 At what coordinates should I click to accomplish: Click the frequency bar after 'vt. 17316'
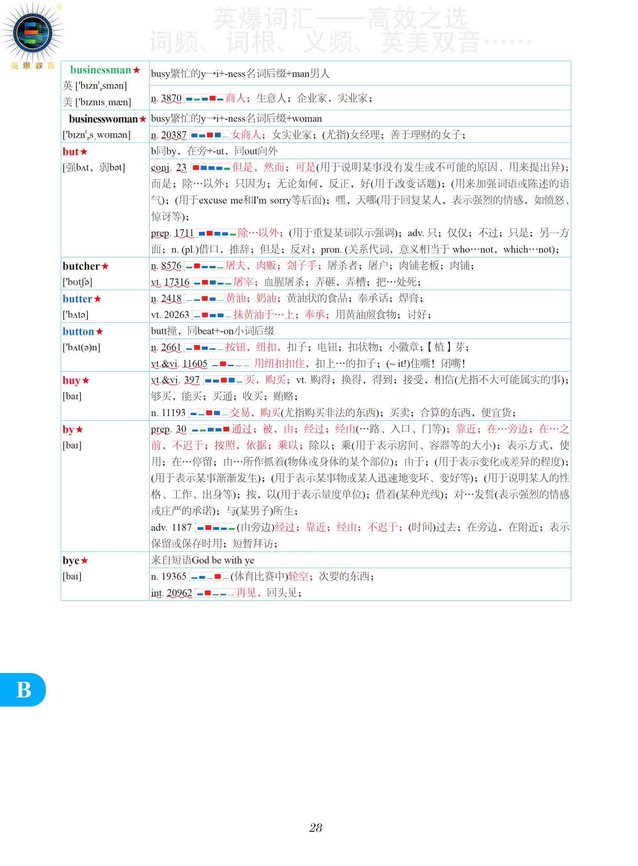(212, 282)
